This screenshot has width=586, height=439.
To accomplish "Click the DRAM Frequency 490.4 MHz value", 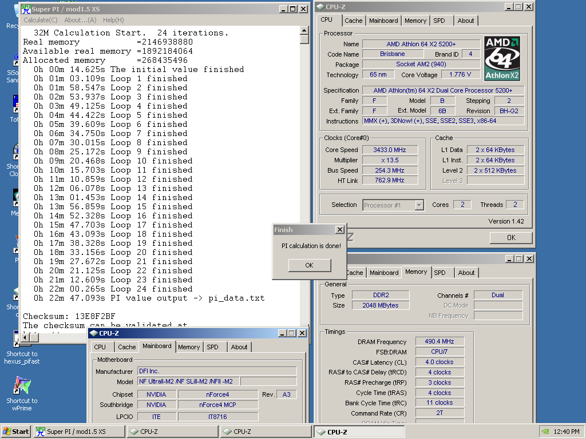I will point(439,342).
